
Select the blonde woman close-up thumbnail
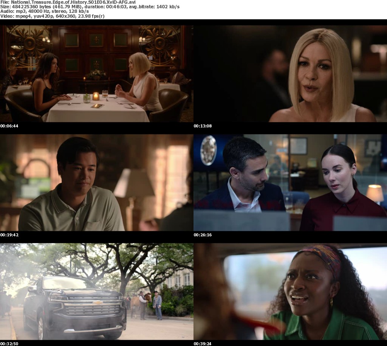[x=290, y=74]
